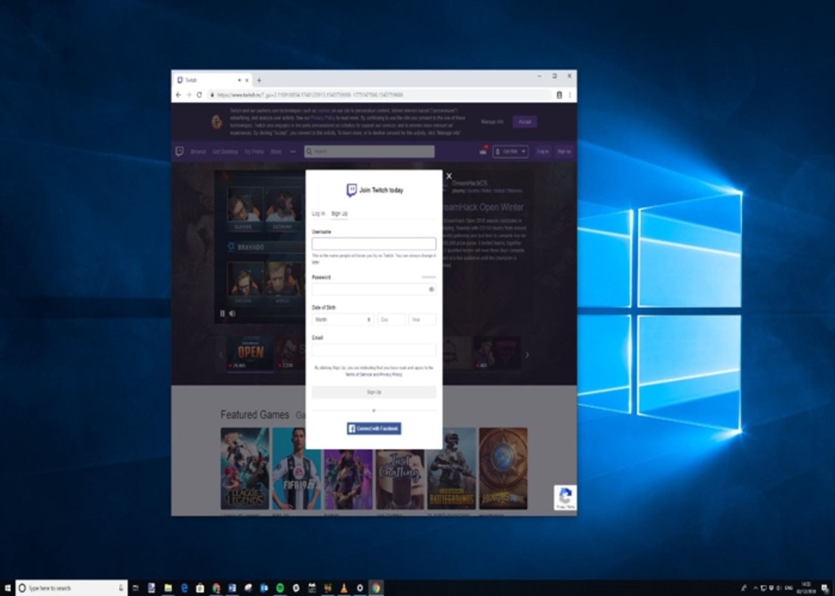This screenshot has width=835, height=596.
Task: Click inside the Username field
Action: point(374,244)
